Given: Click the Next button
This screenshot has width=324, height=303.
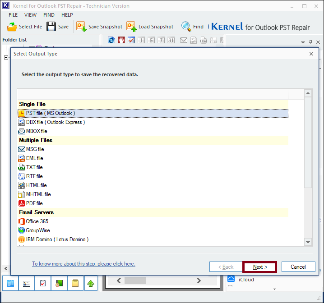Looking at the screenshot, I should point(259,267).
